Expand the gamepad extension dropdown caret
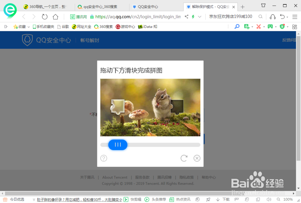The width and height of the screenshot is (301, 203). pos(276,27)
